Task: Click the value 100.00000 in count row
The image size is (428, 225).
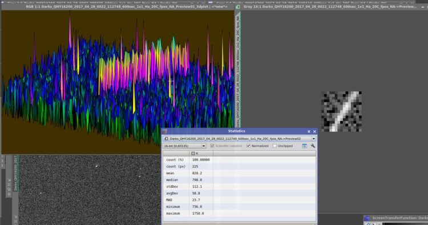Action: pos(201,160)
